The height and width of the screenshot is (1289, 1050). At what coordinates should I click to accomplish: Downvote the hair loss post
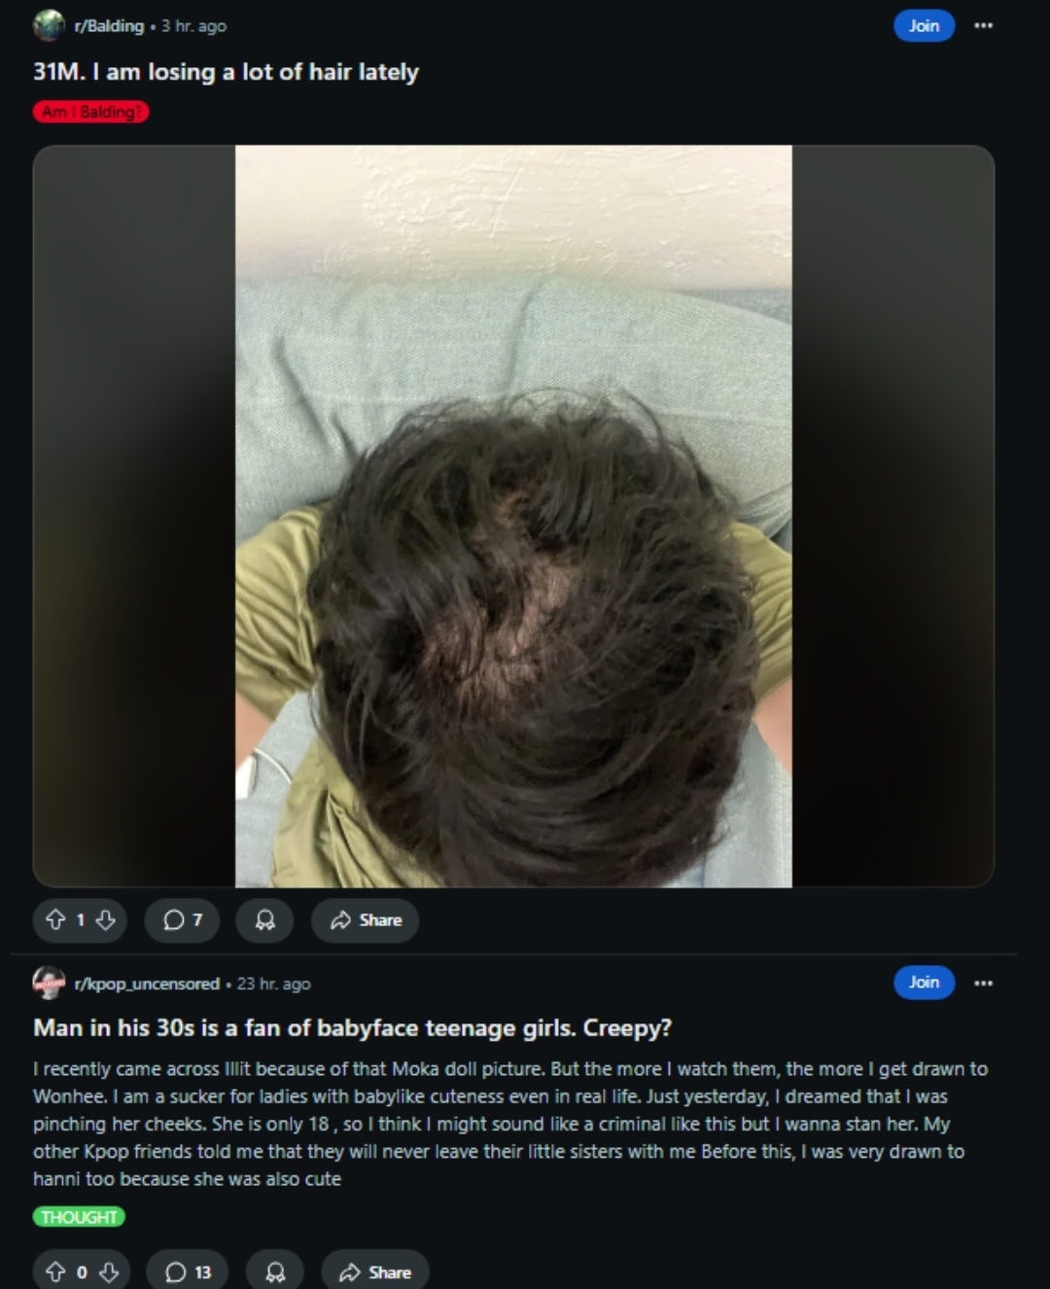tap(105, 920)
